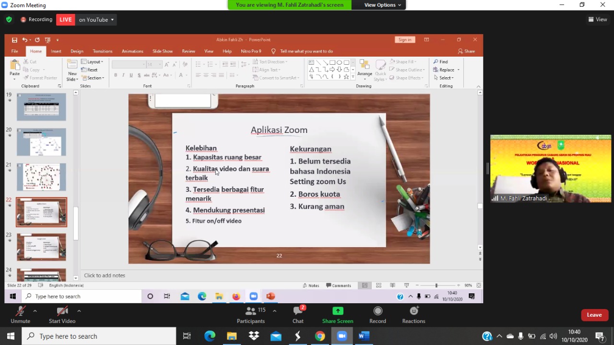Viewport: 614px width, 345px height.
Task: Click the Redo icon in quick access toolbar
Action: (37, 40)
